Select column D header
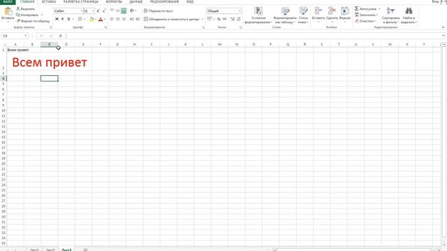 pos(66,45)
